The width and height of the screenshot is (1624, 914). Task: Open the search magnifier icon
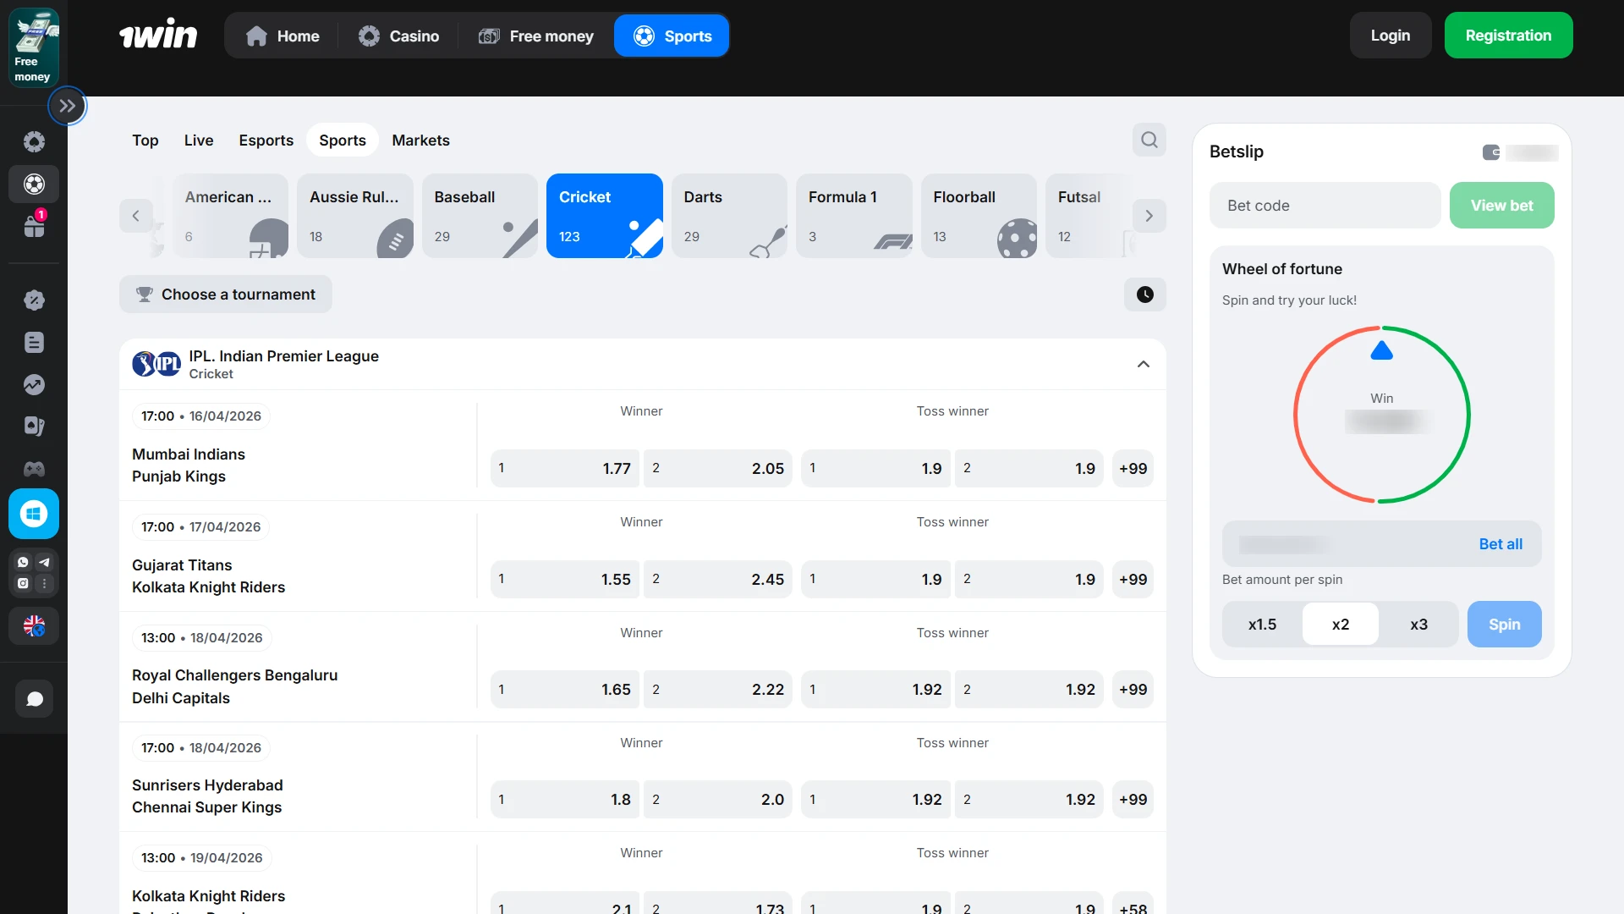tap(1149, 140)
